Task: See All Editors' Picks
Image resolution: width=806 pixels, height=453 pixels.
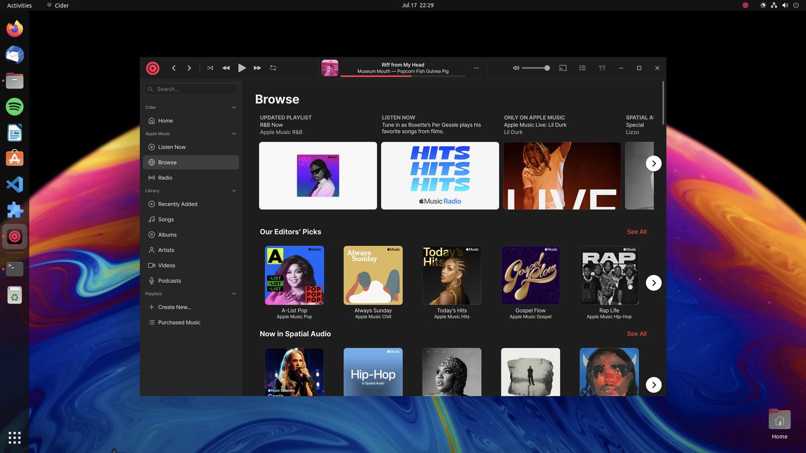Action: (x=637, y=232)
